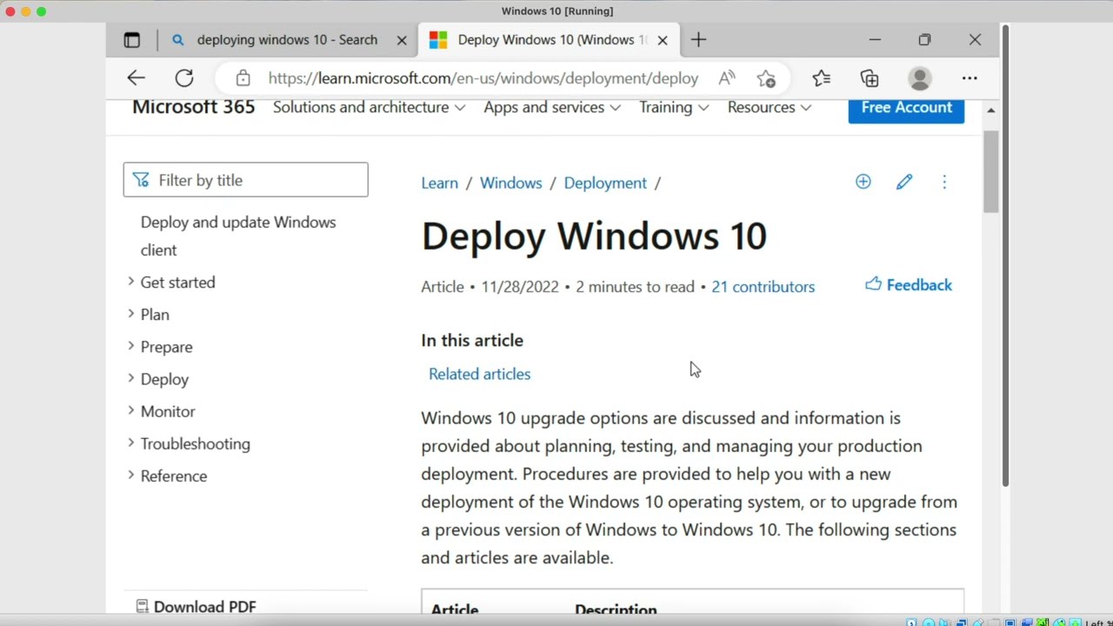
Task: Click the 'In this article' heading
Action: coord(472,341)
